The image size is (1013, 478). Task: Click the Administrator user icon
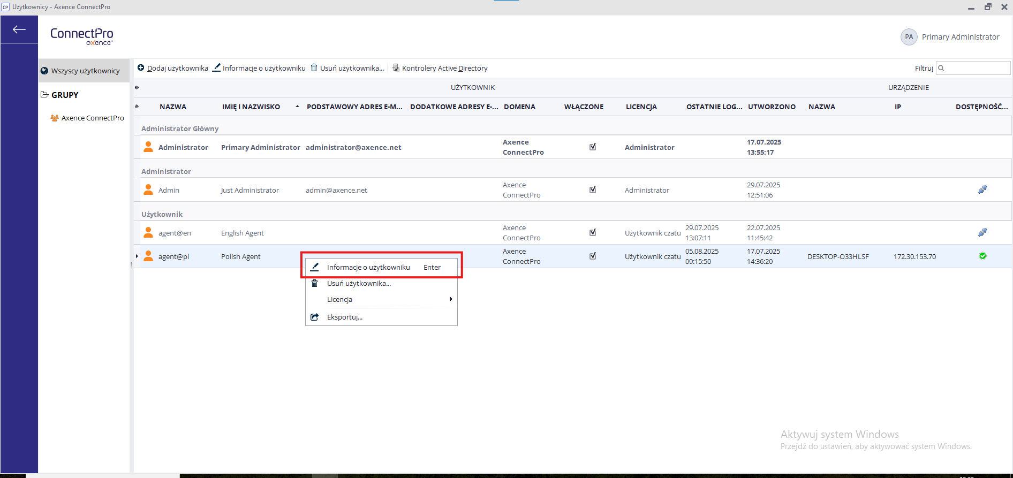[148, 147]
